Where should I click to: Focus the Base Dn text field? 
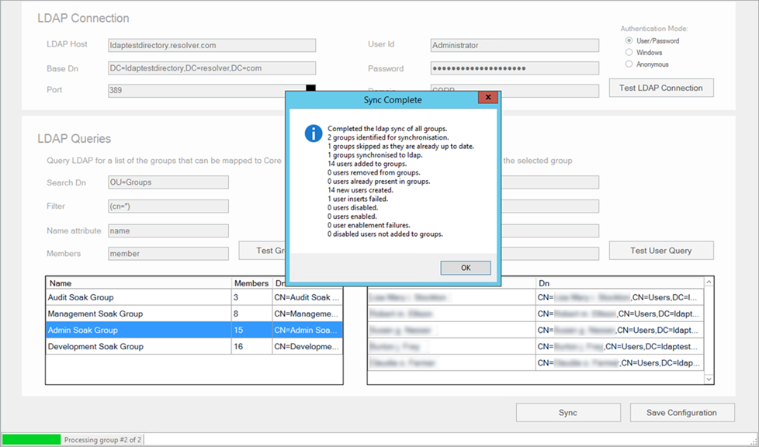tap(212, 68)
